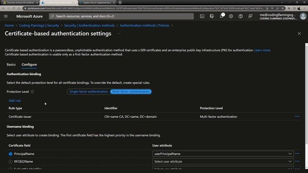Reload the page in the browser

[x=13, y=9]
